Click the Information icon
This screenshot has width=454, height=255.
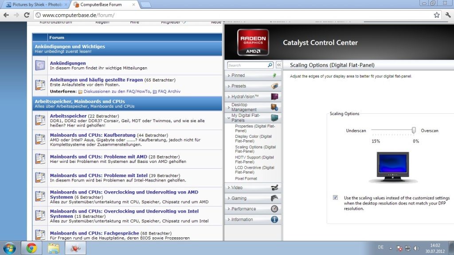pos(274,220)
